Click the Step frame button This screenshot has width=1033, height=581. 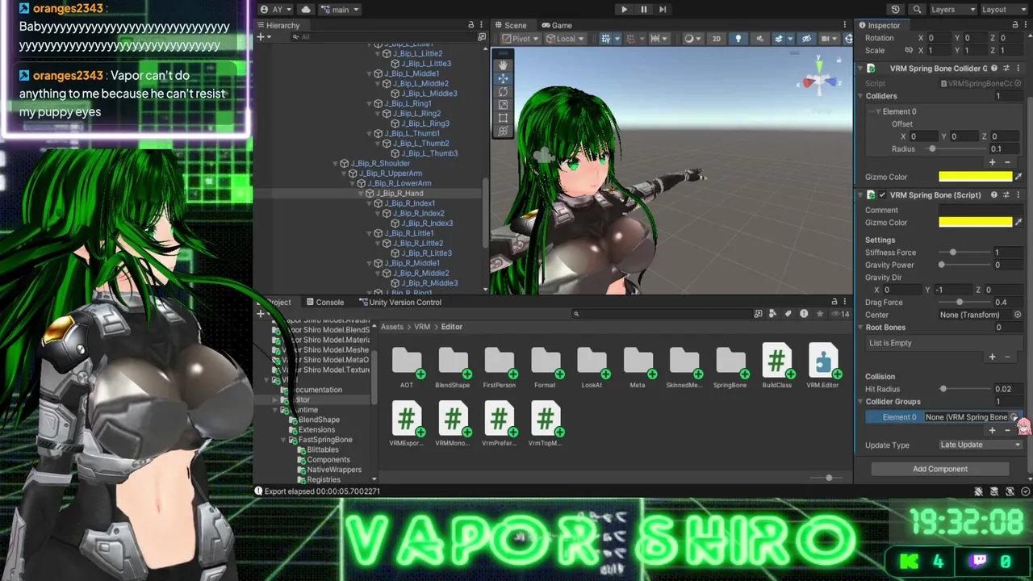coord(663,10)
